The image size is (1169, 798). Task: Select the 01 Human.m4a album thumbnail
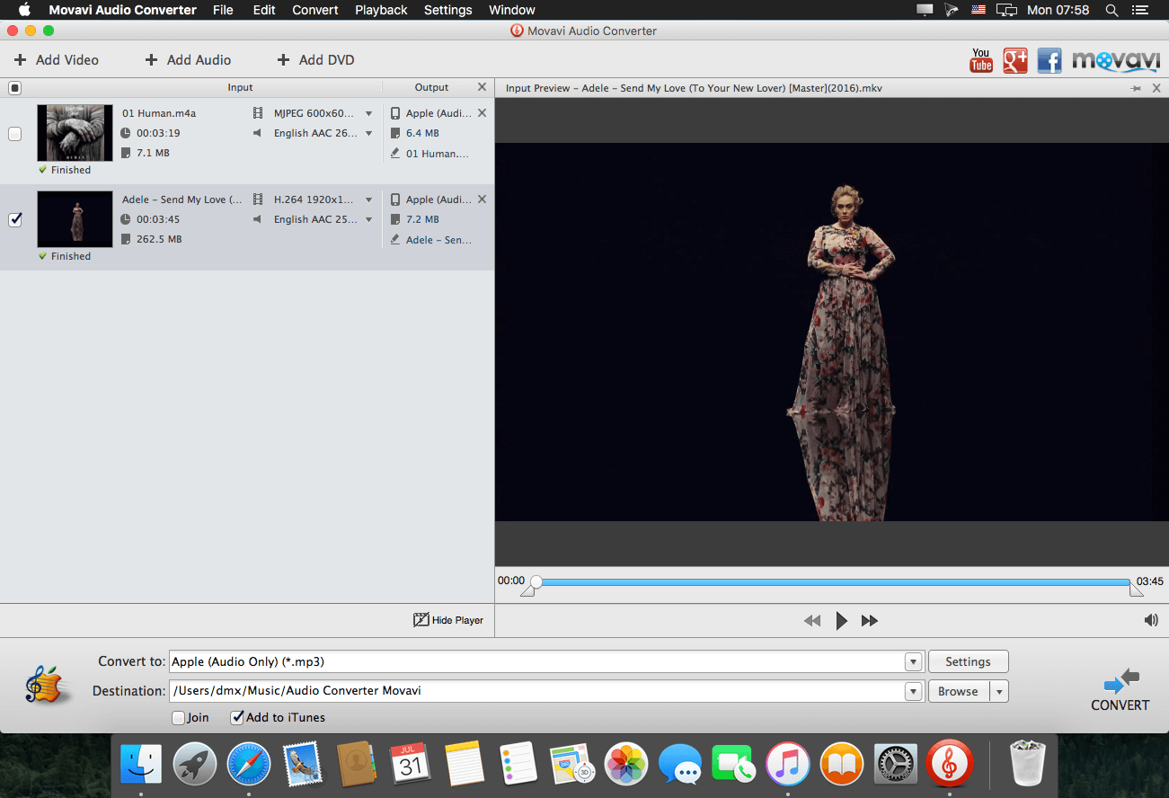75,133
